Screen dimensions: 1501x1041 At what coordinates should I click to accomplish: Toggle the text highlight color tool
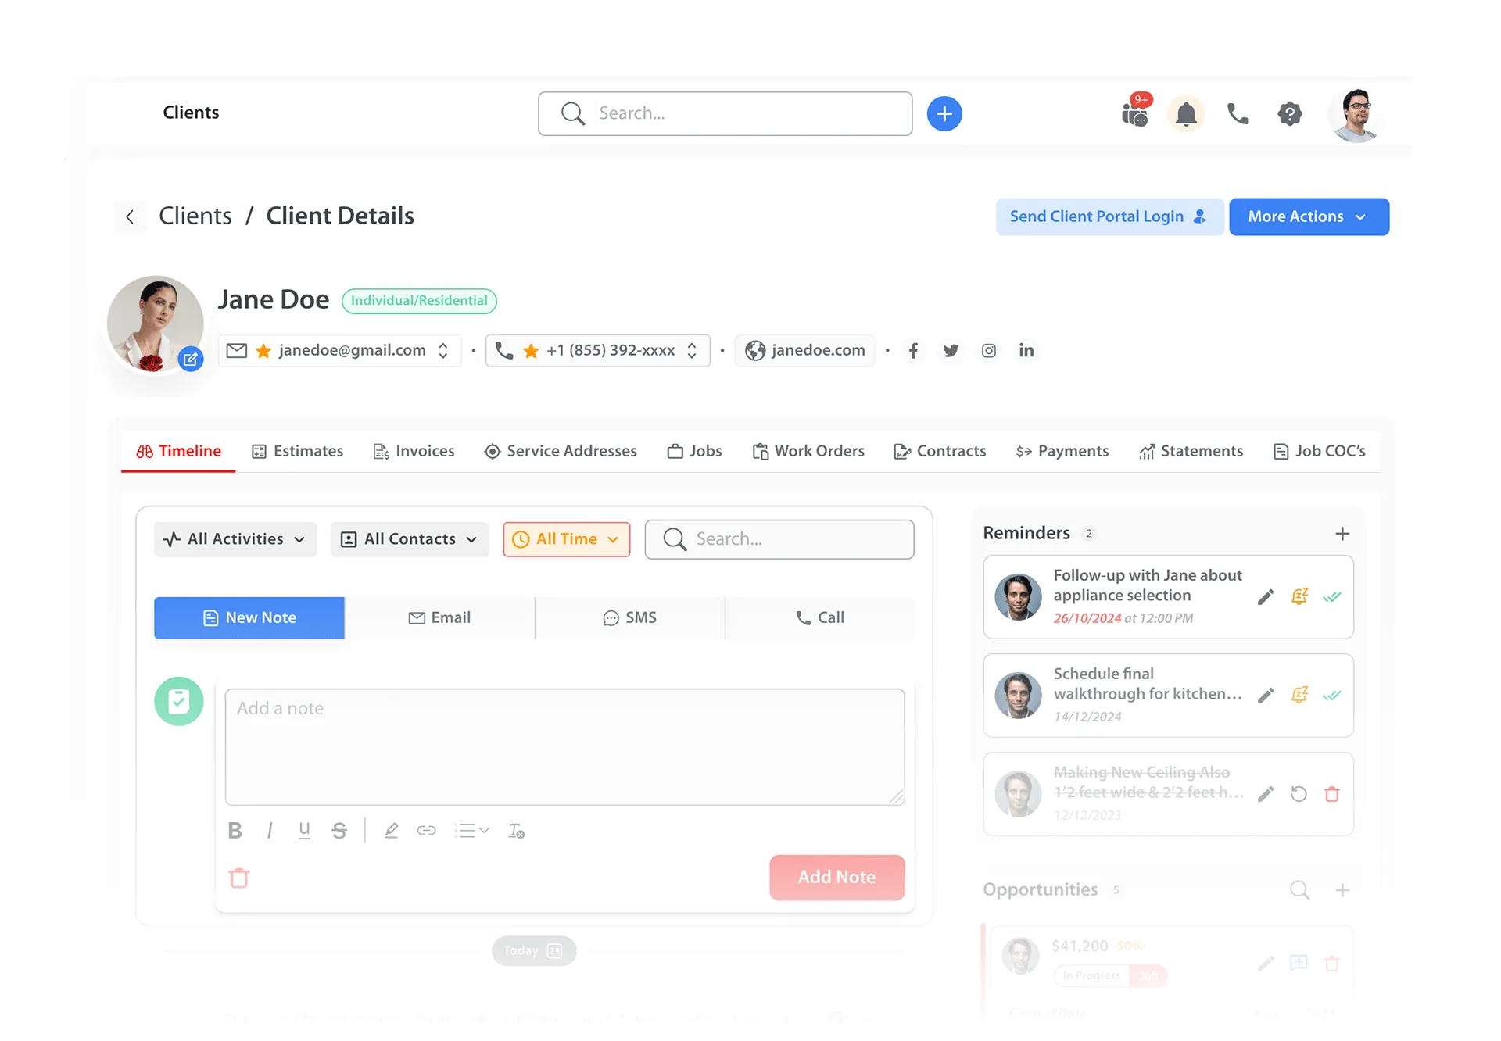(391, 831)
